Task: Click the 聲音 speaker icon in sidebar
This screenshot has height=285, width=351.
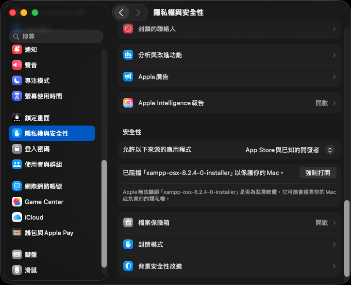Action: coord(17,65)
